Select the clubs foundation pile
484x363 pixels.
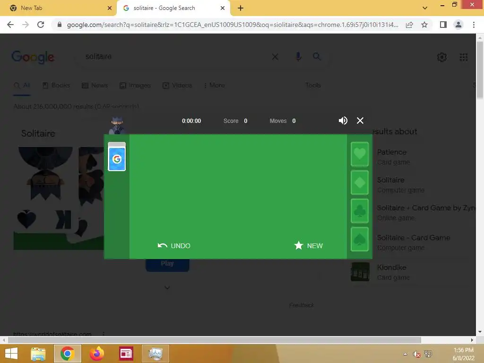tap(360, 211)
